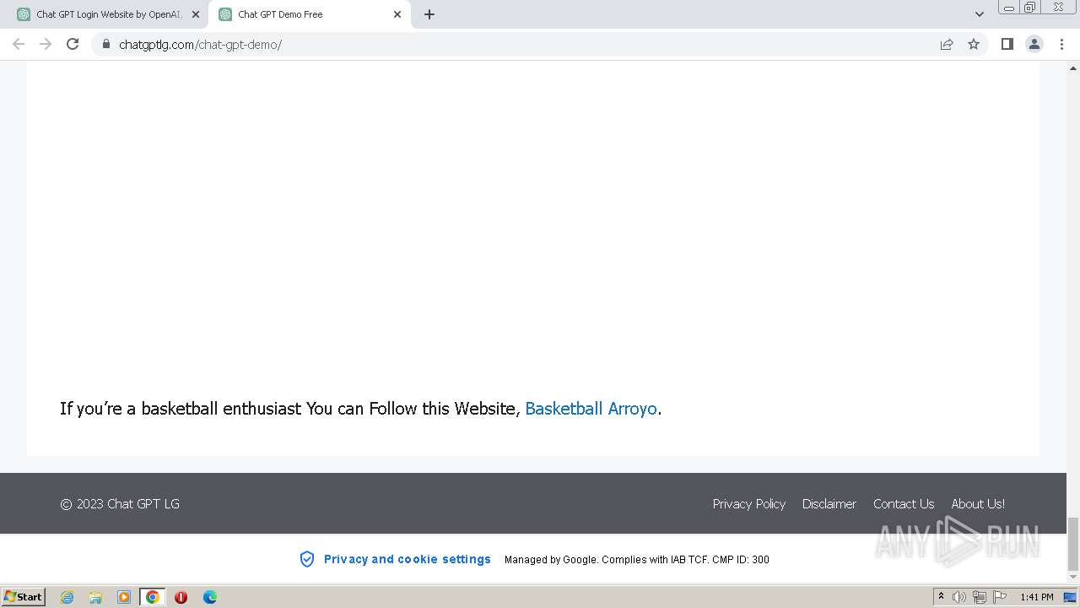Image resolution: width=1080 pixels, height=608 pixels.
Task: Open the Action Center flag icon
Action: [x=1000, y=597]
